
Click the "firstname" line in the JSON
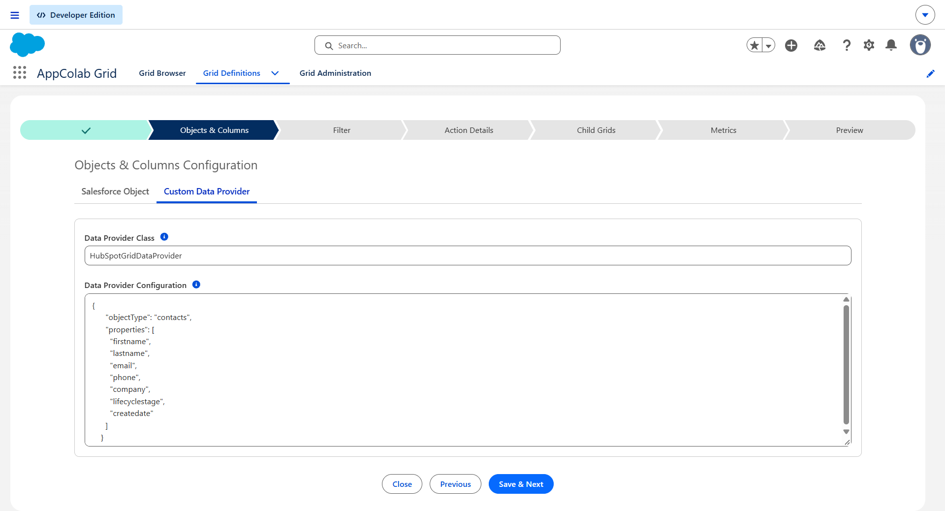pyautogui.click(x=130, y=342)
